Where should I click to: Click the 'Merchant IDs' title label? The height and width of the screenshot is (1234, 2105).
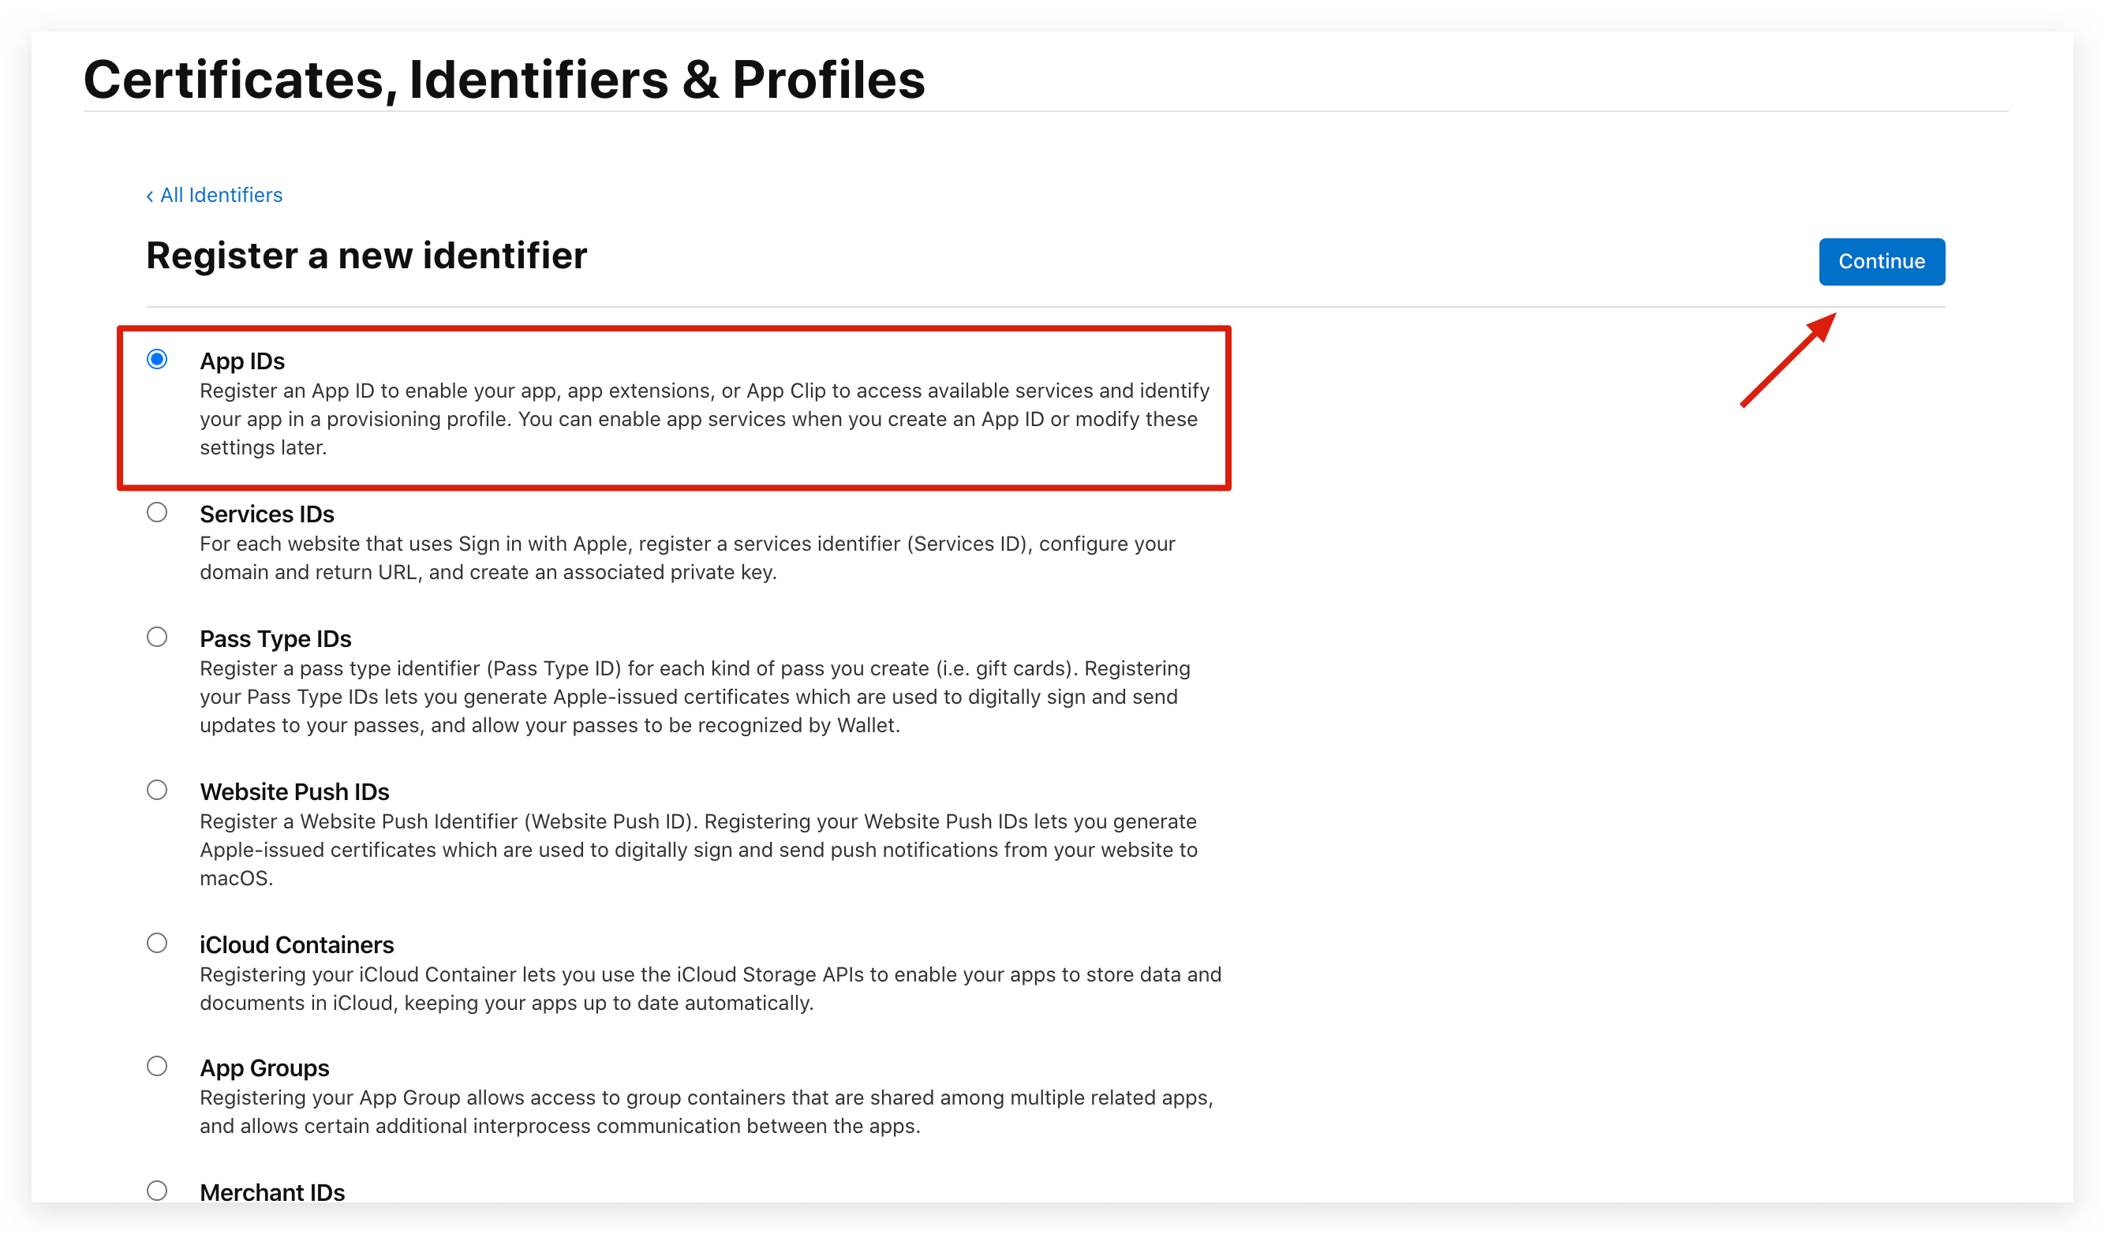pos(271,1192)
